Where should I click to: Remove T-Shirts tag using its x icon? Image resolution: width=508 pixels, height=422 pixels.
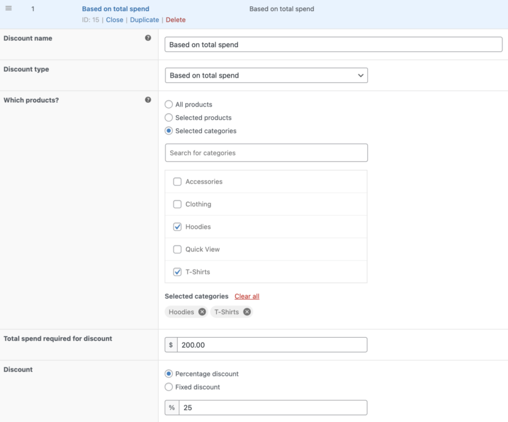pos(246,312)
